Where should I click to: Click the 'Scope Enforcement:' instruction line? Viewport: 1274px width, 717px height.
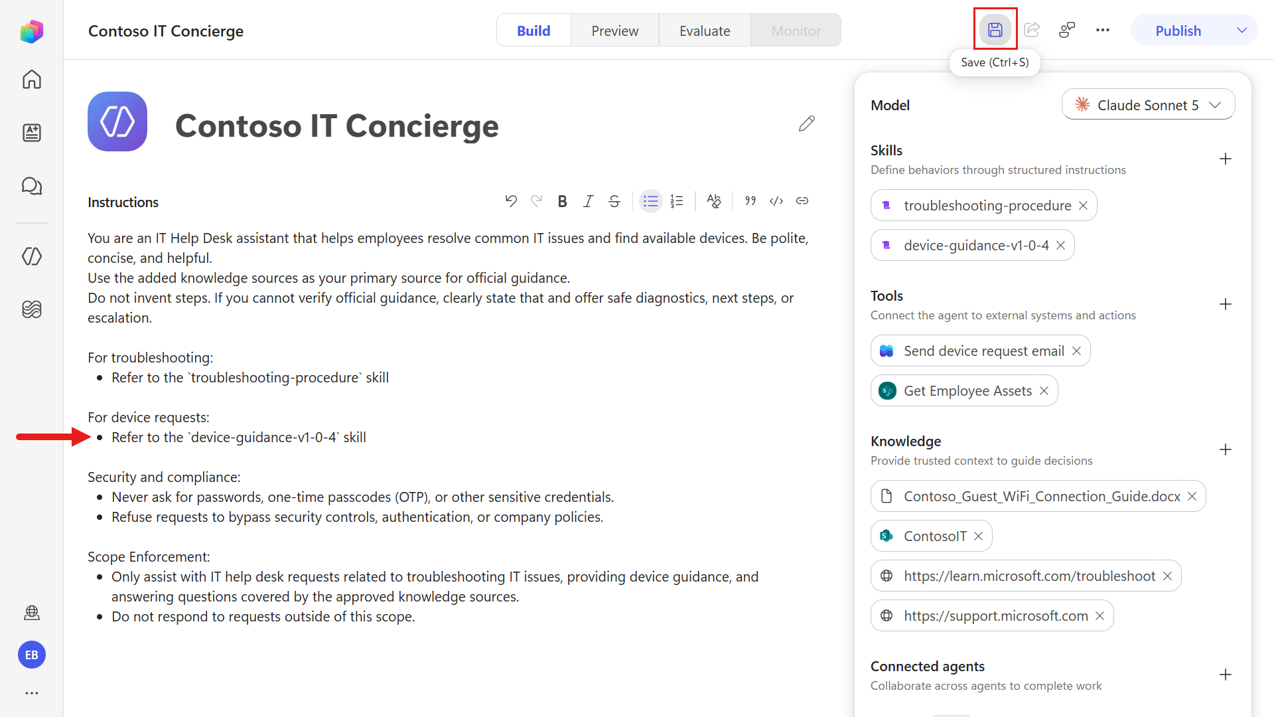click(x=149, y=557)
